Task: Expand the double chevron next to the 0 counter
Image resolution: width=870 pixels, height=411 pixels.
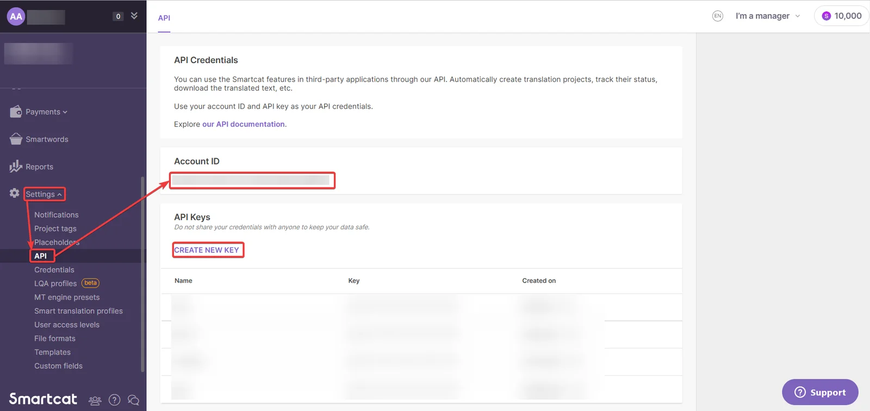Action: [134, 16]
